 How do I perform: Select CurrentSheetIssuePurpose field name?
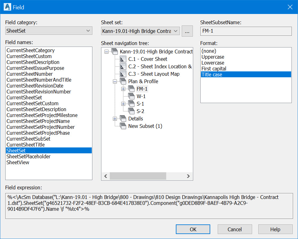click(x=49, y=68)
